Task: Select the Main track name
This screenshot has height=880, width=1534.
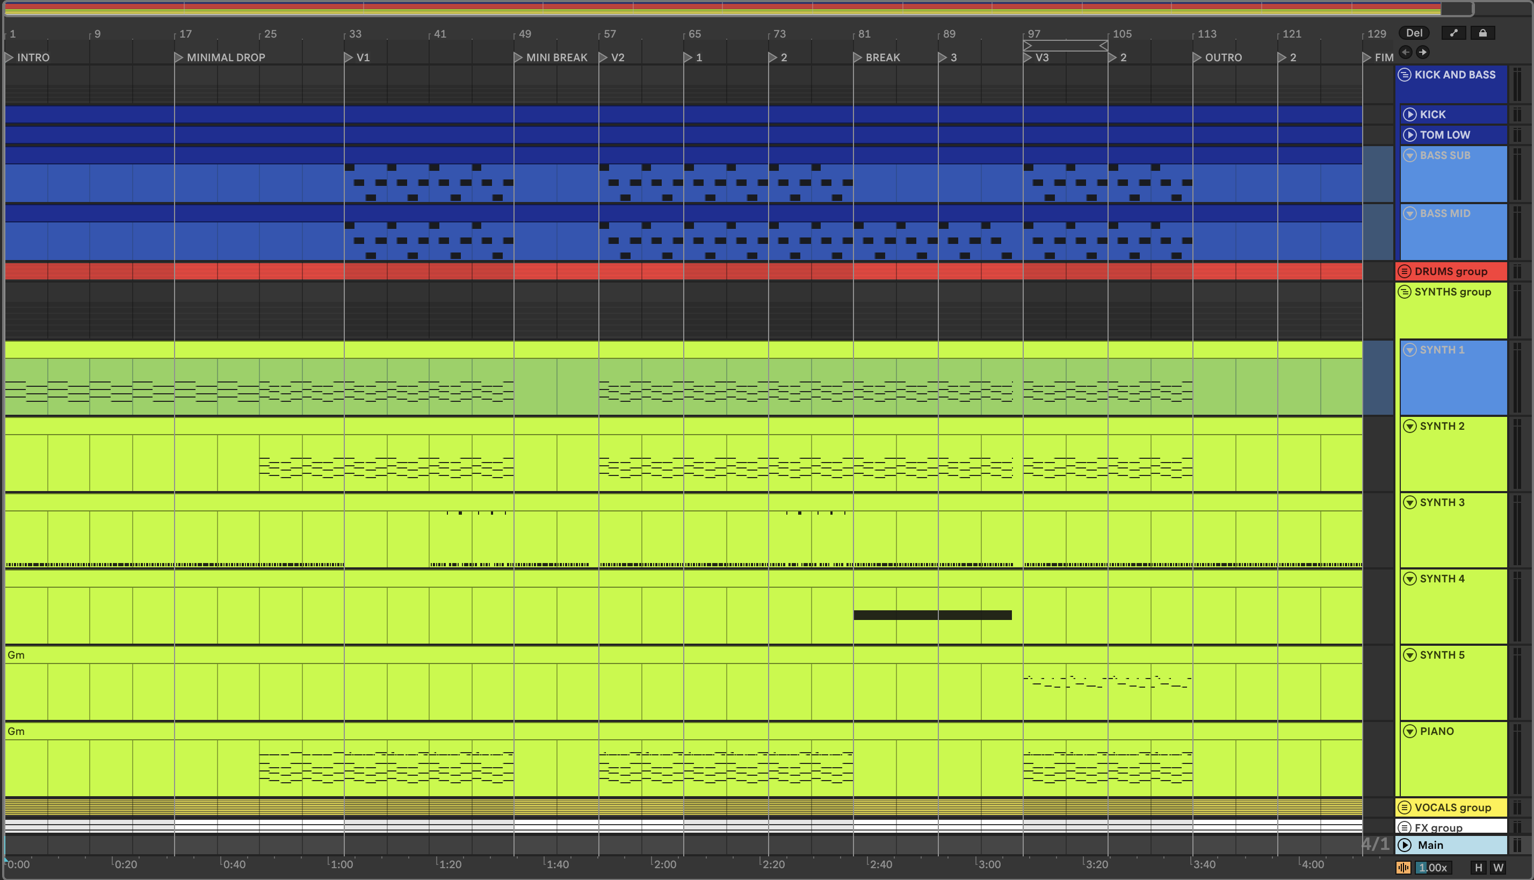Action: 1430,845
